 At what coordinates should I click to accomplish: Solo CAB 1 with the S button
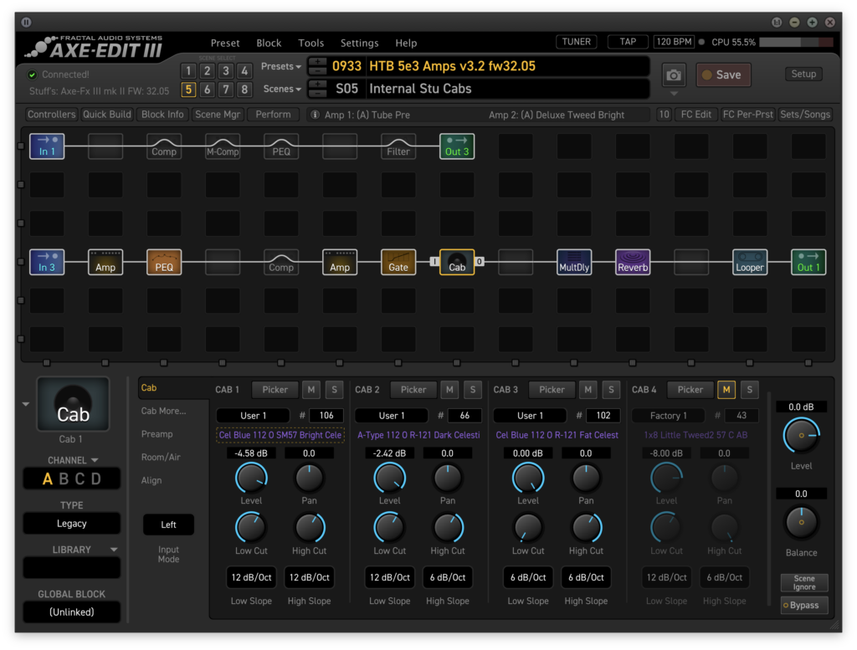point(335,390)
